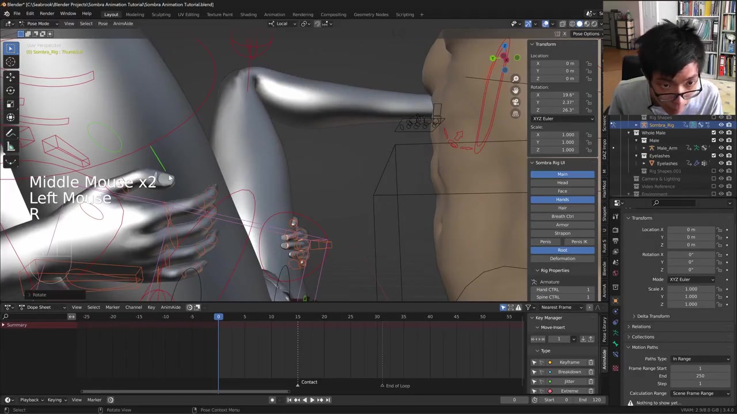This screenshot has height=414, width=737.
Task: Delete the Keyframe type with trash icon
Action: tap(591, 362)
